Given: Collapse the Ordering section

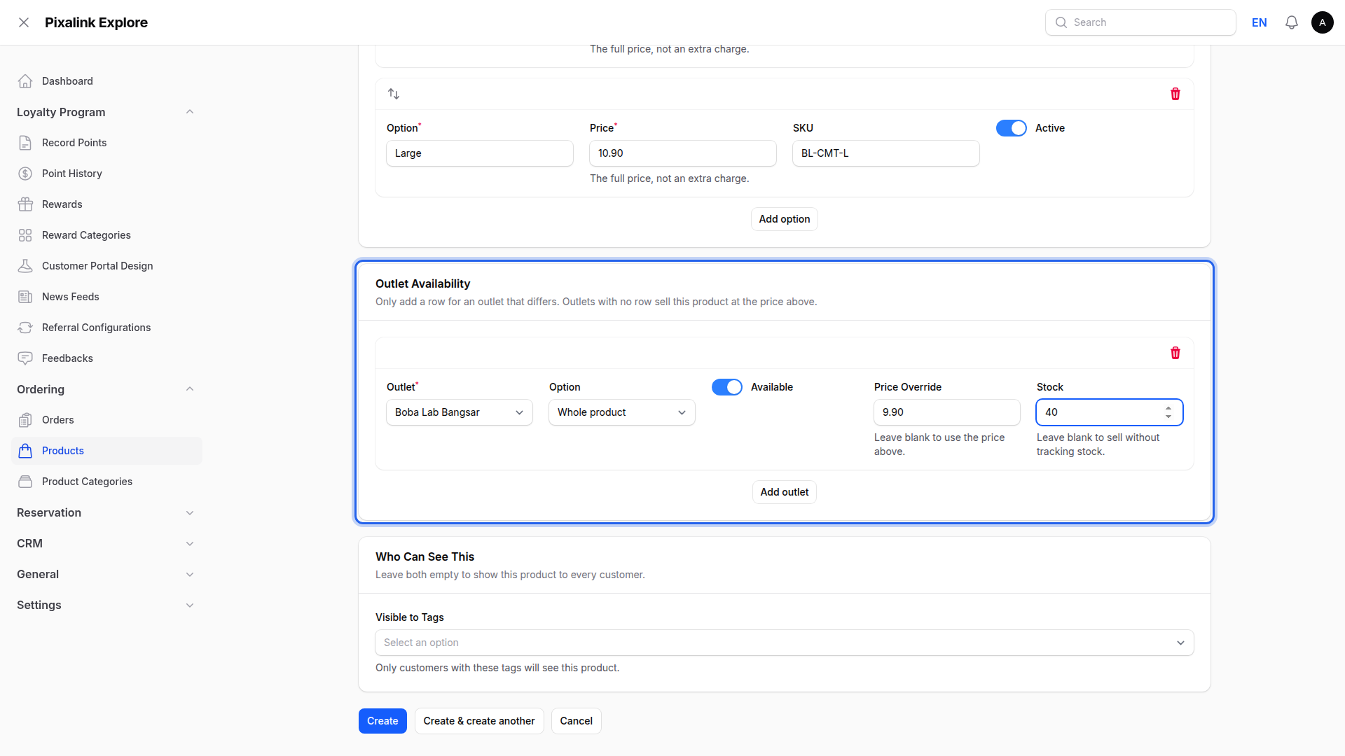Looking at the screenshot, I should click(x=190, y=389).
